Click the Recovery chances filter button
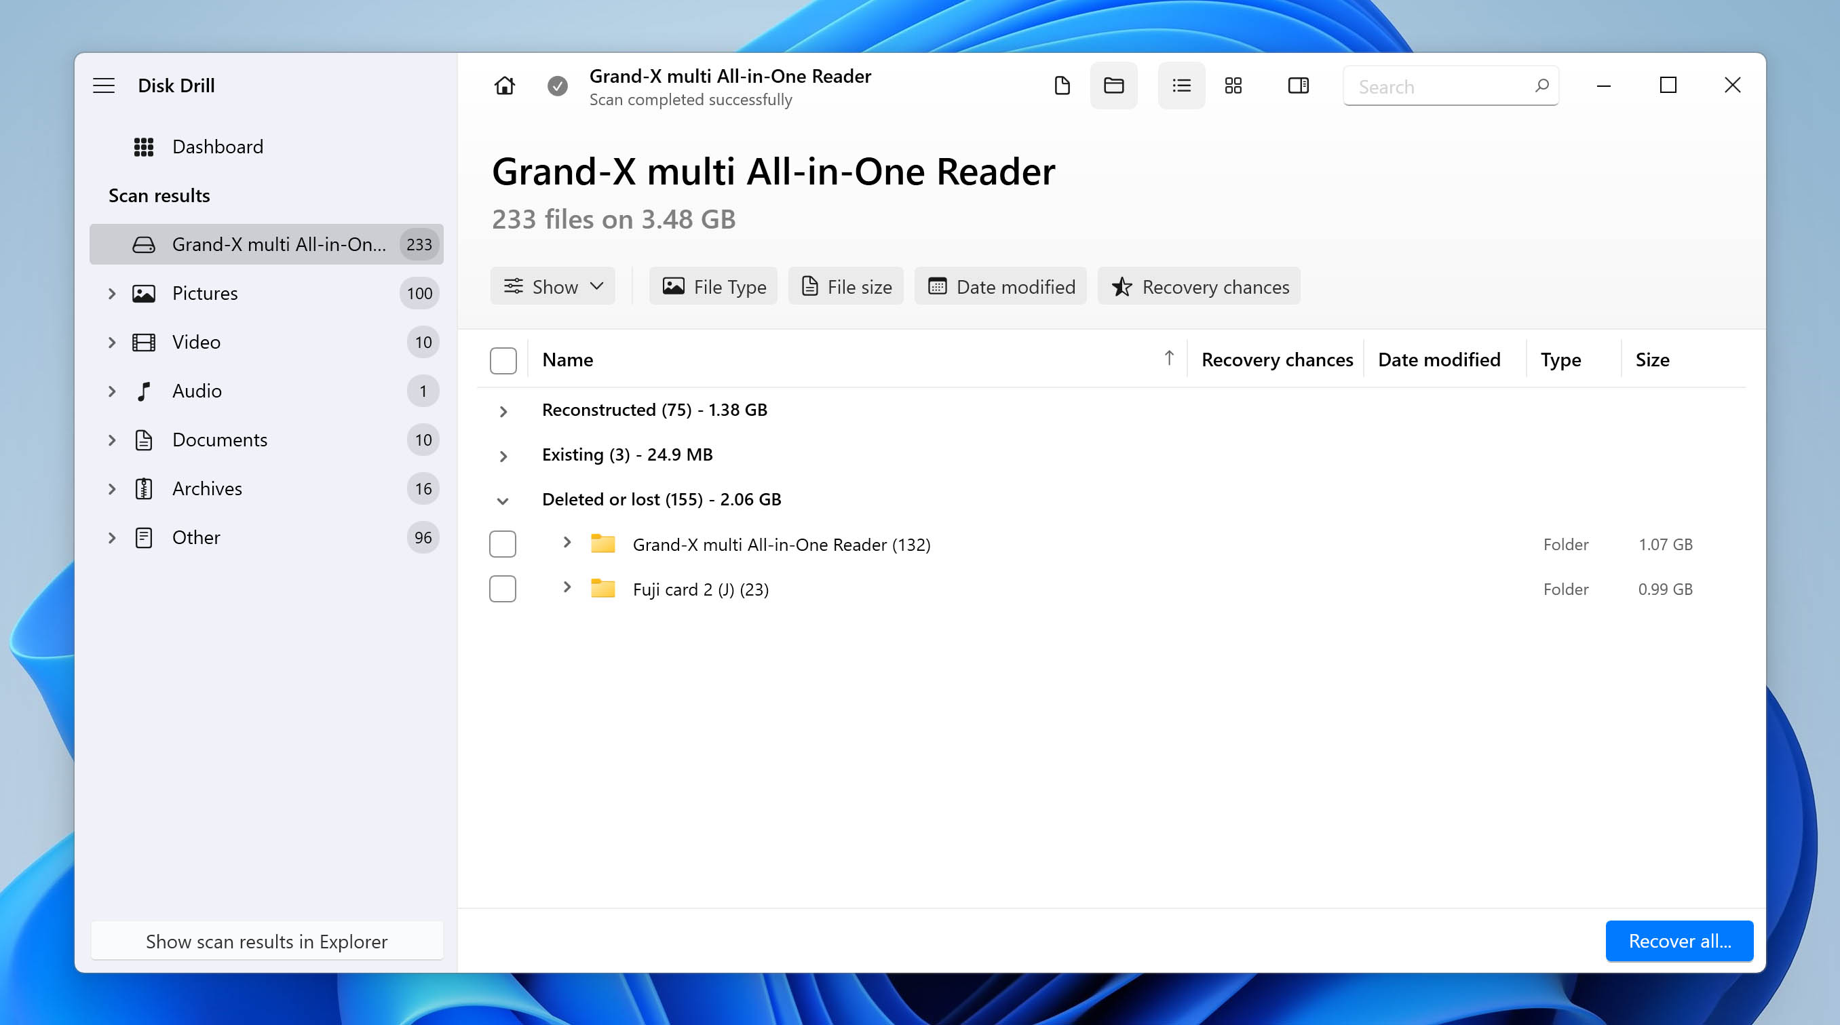This screenshot has width=1840, height=1025. (1199, 286)
